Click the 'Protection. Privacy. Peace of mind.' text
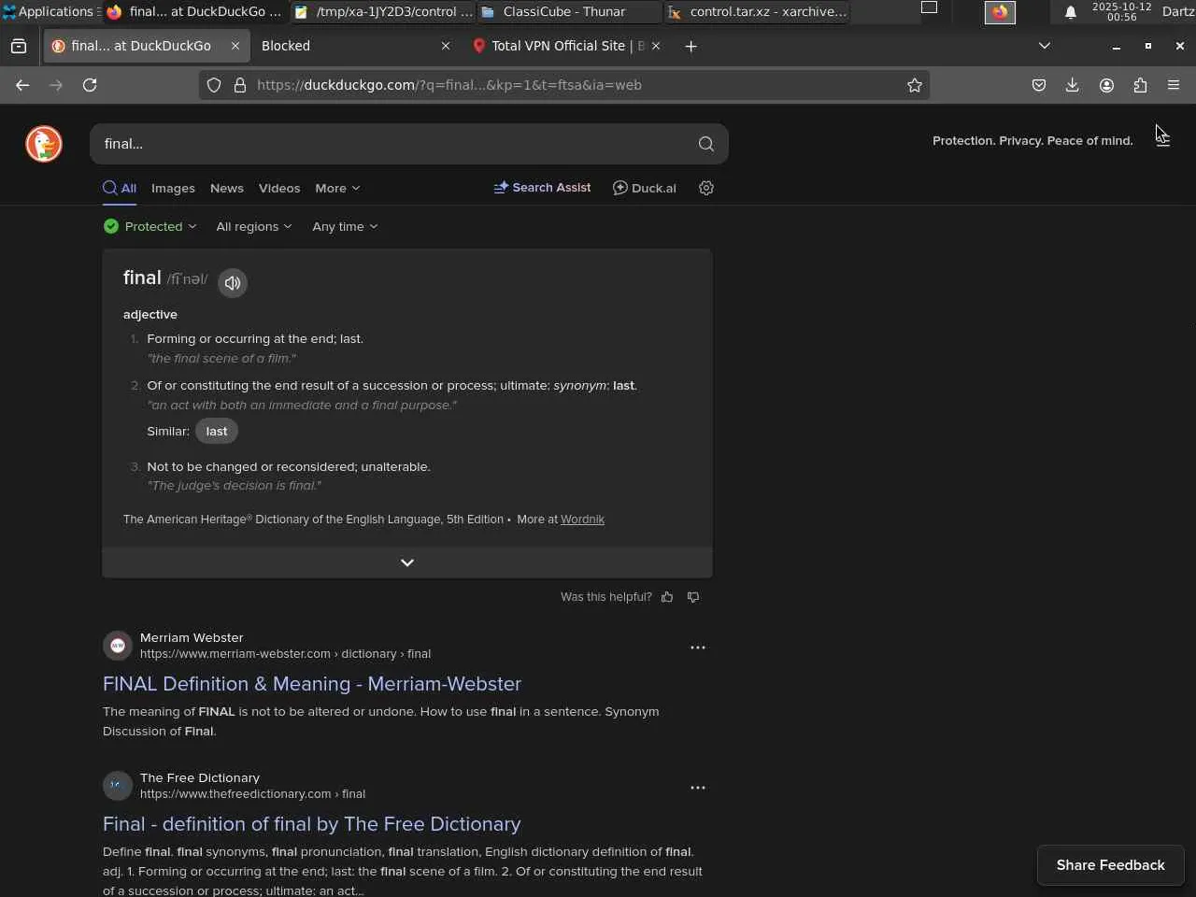 (1032, 141)
